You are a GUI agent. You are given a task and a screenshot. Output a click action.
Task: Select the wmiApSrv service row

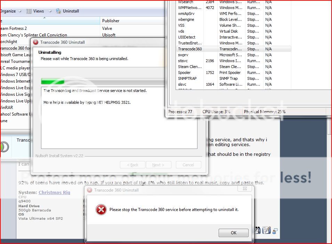[x=234, y=14]
